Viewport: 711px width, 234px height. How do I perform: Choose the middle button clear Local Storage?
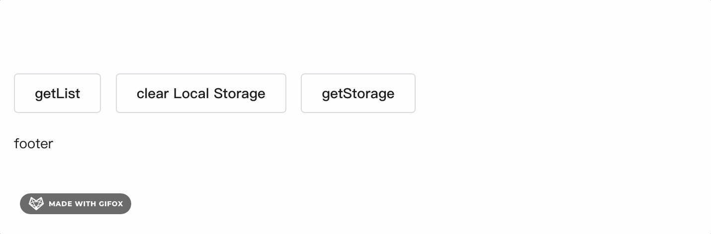[x=201, y=93]
